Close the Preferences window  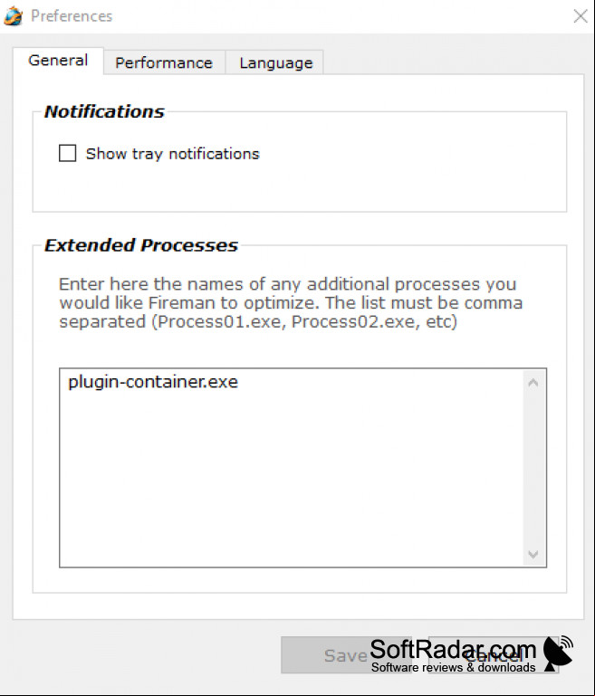pyautogui.click(x=580, y=16)
